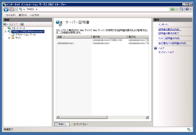Click the Stop icon beside Refresh
This screenshot has width=196, height=135.
pos(177,9)
